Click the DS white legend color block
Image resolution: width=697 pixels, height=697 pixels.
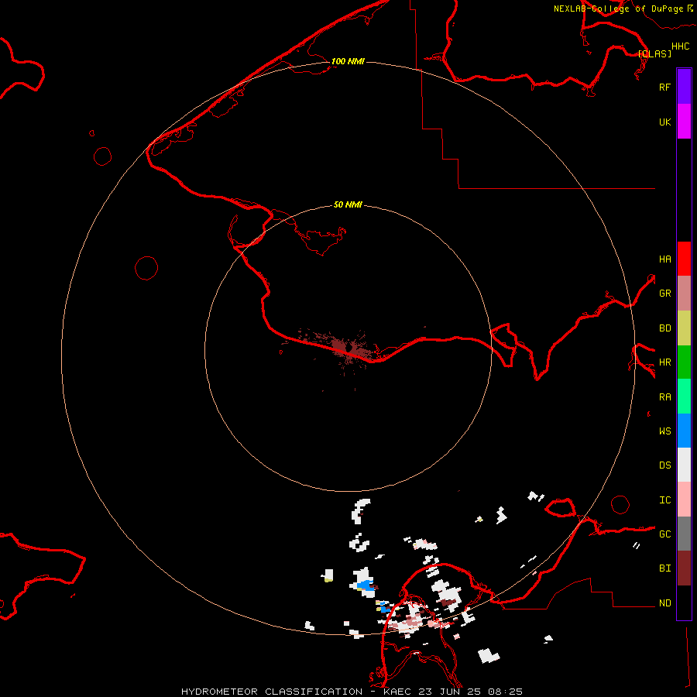pyautogui.click(x=684, y=465)
